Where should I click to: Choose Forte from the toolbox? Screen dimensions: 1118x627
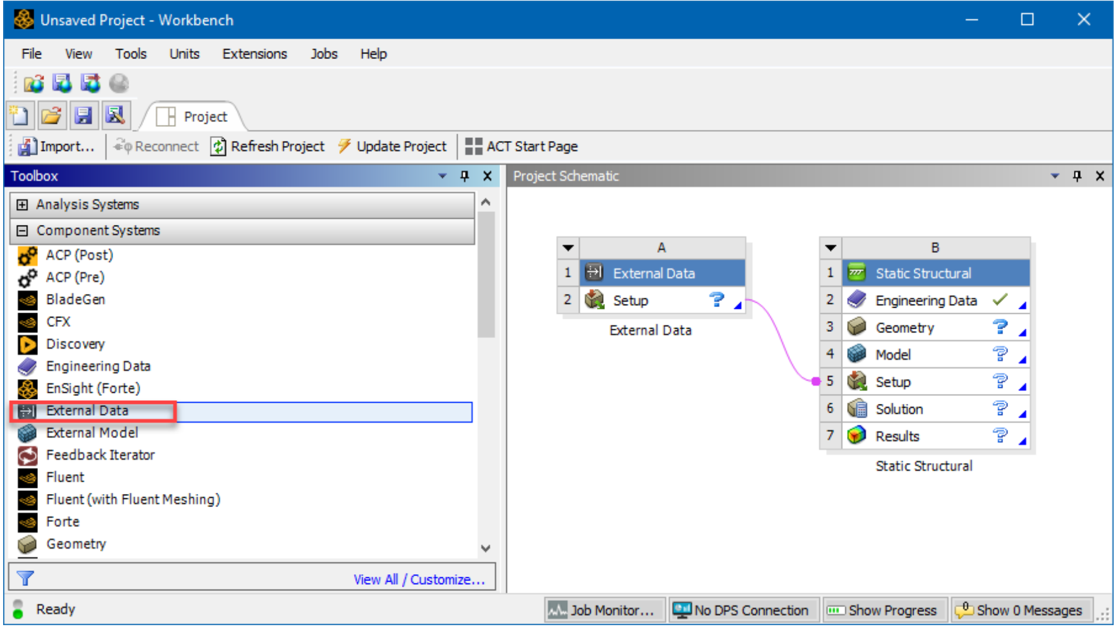(x=63, y=522)
